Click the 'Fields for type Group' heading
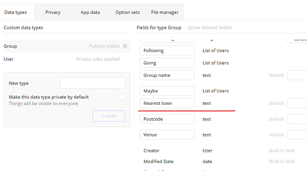Screen dimensions: 307x171 [159, 28]
